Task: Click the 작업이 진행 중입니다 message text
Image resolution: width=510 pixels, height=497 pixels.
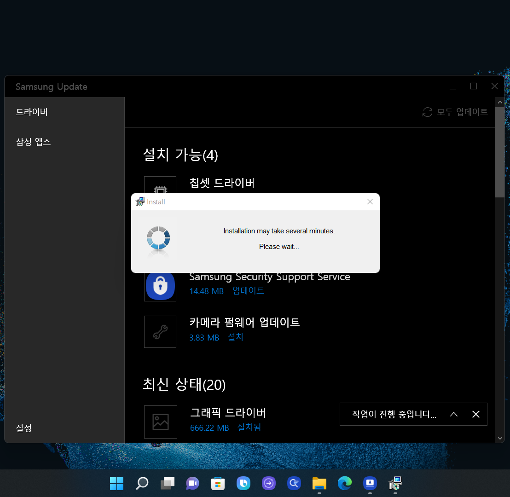Action: [394, 414]
